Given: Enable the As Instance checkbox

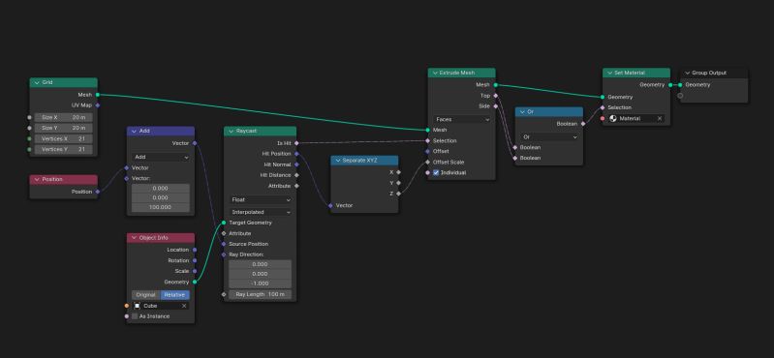Looking at the screenshot, I should (135, 316).
